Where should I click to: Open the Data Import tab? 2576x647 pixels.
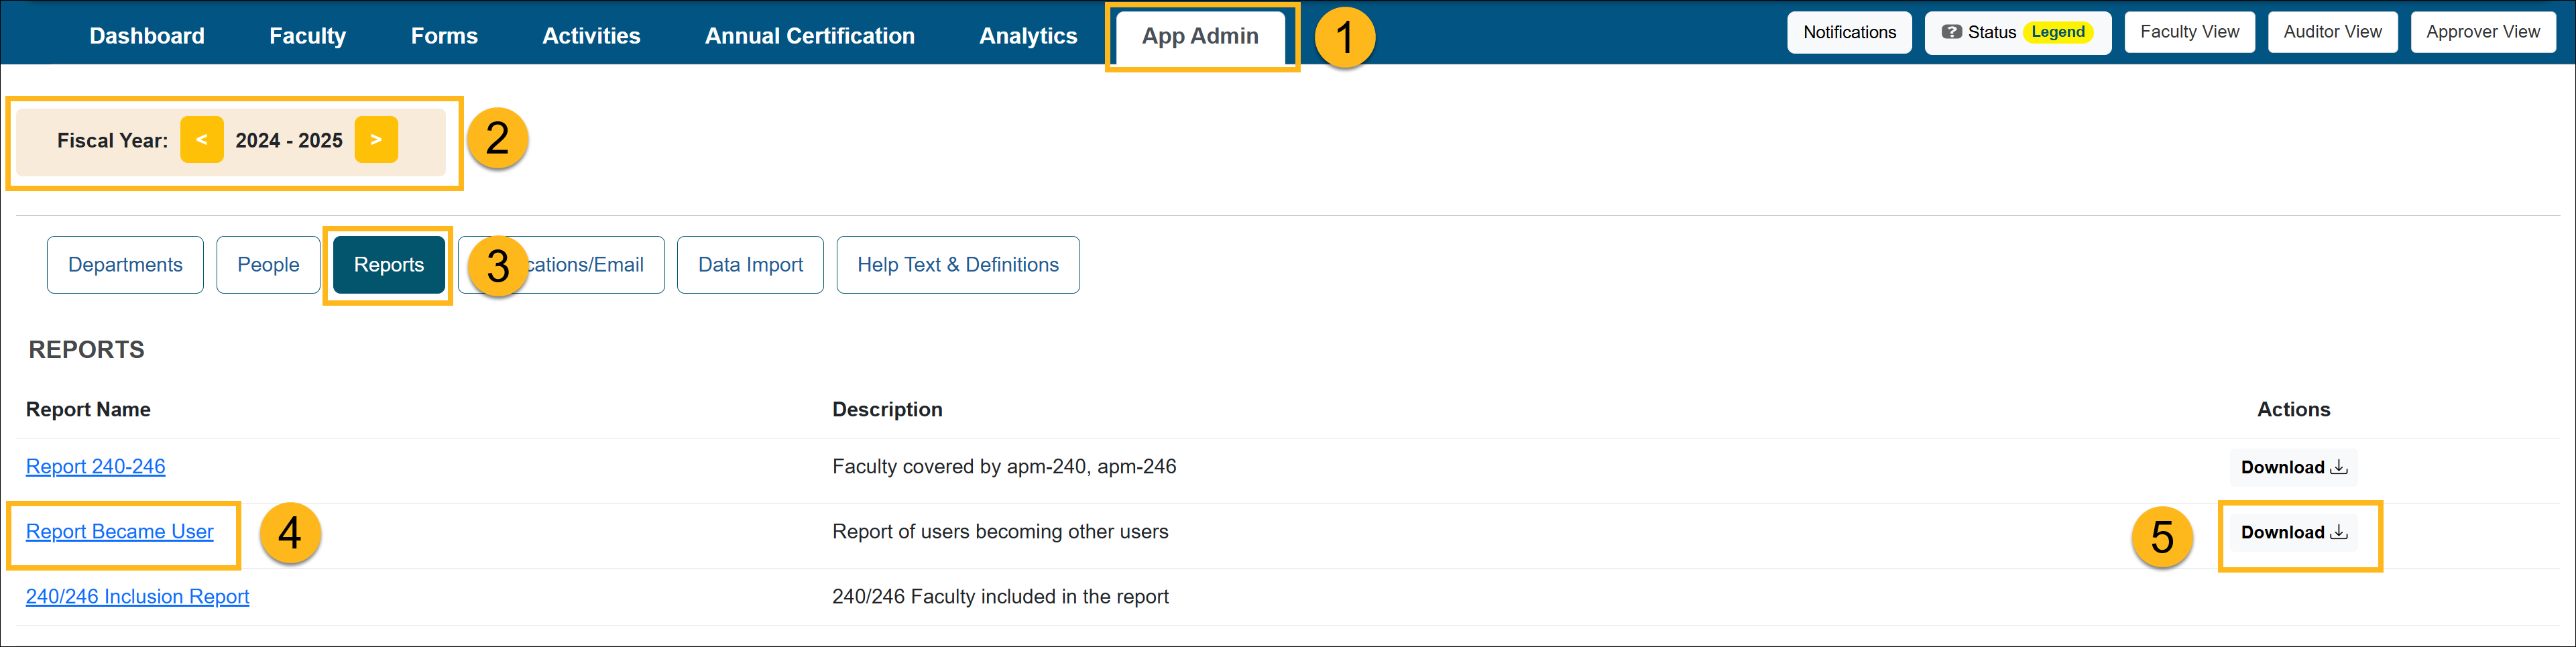tap(749, 264)
